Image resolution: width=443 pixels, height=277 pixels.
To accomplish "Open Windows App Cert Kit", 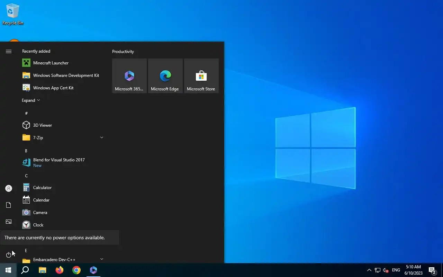I will 63,88.
